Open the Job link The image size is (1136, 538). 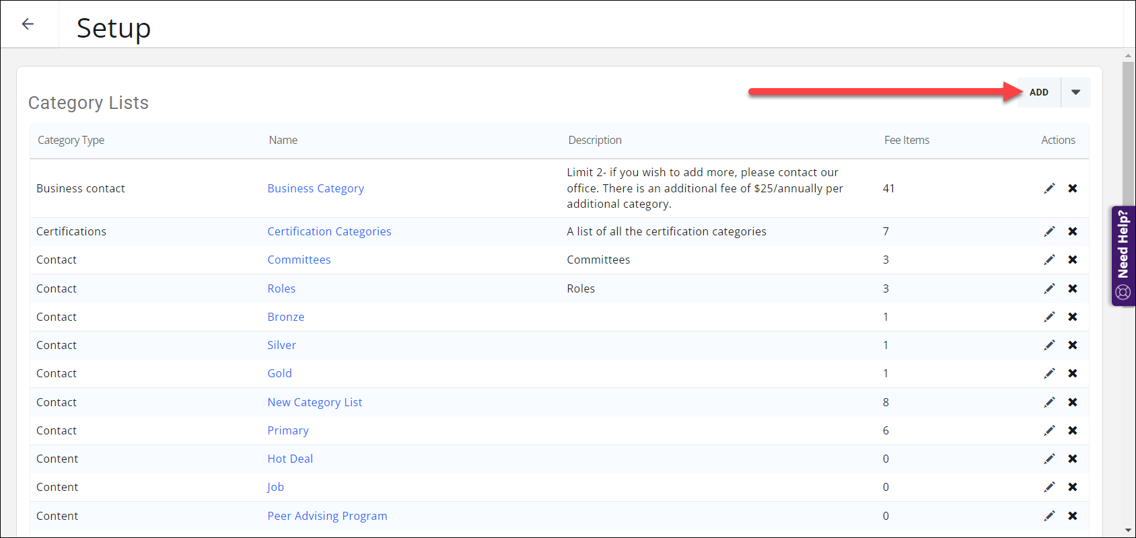(275, 487)
